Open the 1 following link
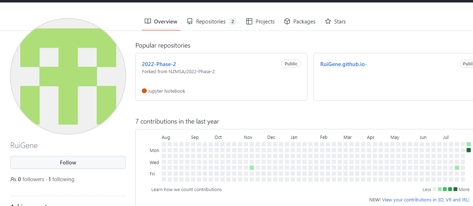Screen dimensions: 473x206 click(x=61, y=179)
